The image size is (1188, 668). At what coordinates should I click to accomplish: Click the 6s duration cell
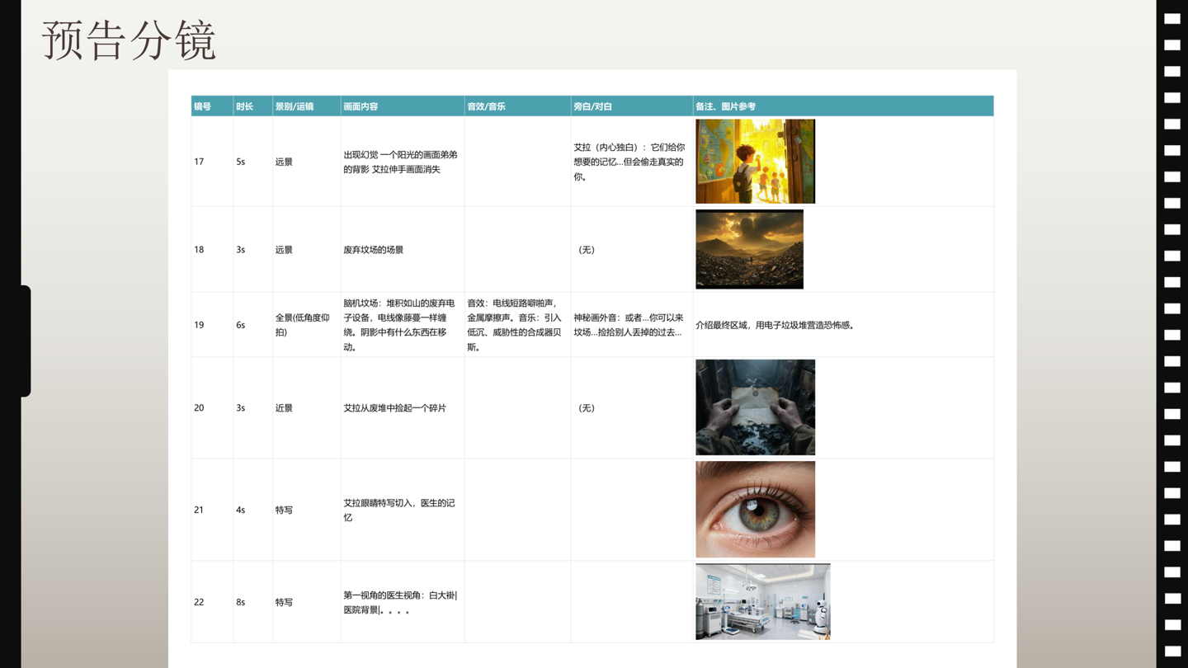(253, 325)
